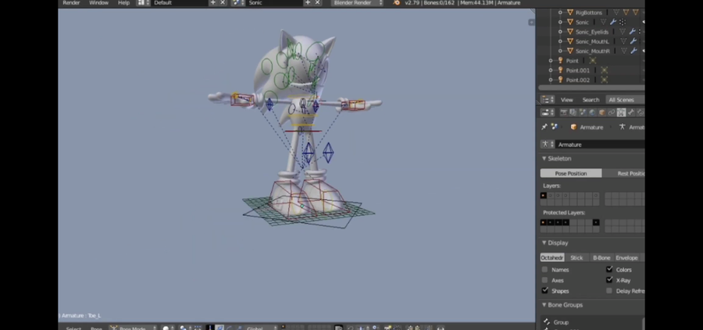Image resolution: width=703 pixels, height=330 pixels.
Task: Click wrench modifier icon on Sonic_MouthL row
Action: coord(633,41)
